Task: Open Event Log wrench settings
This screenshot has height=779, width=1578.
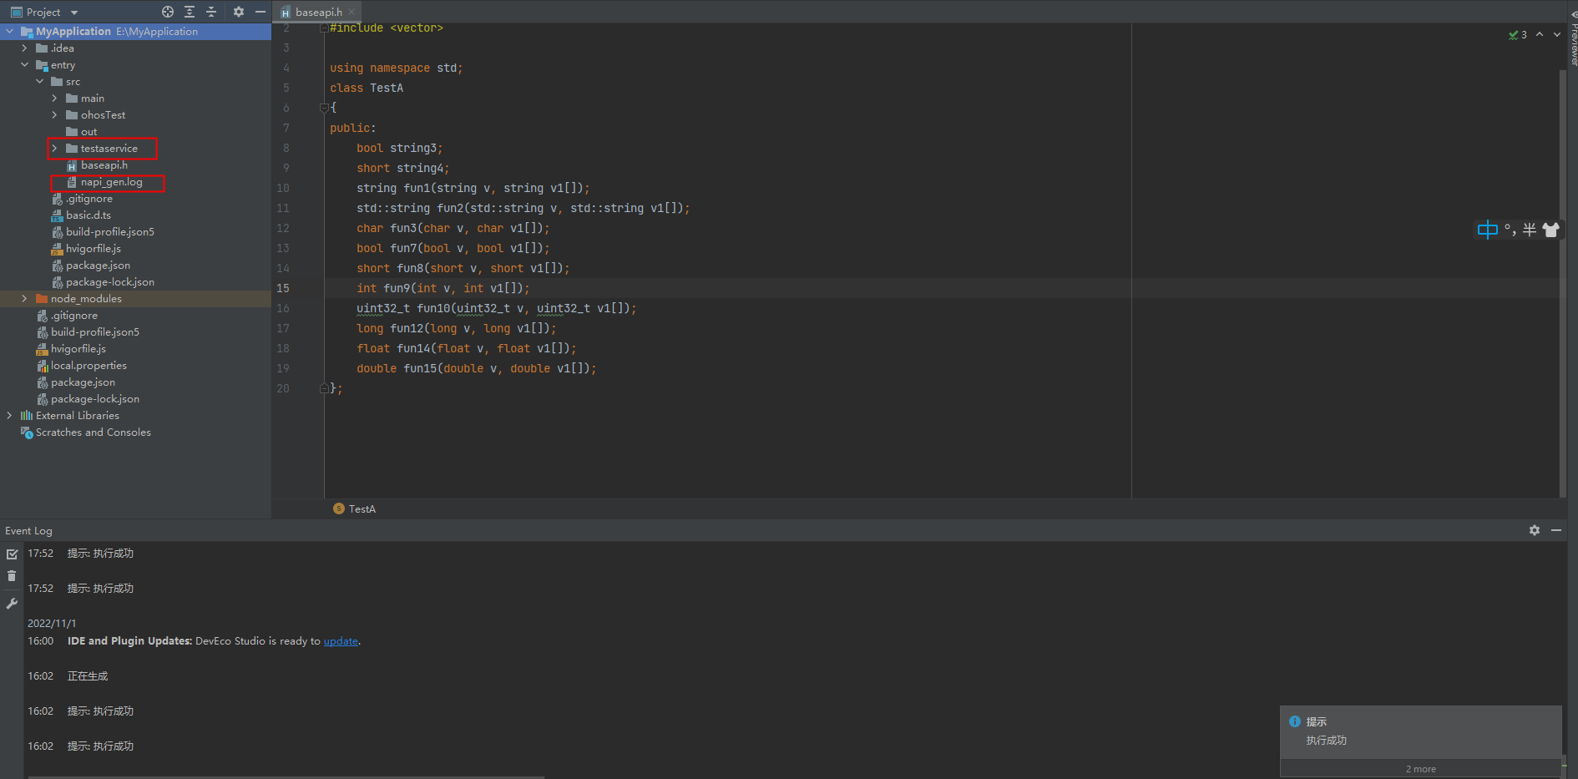Action: [12, 604]
